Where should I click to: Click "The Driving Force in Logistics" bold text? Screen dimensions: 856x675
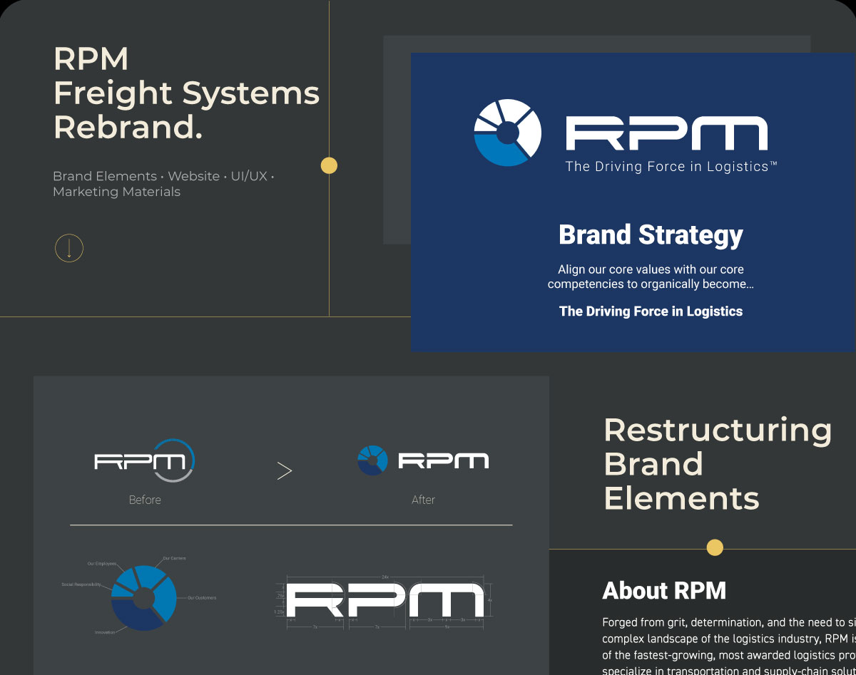(651, 311)
